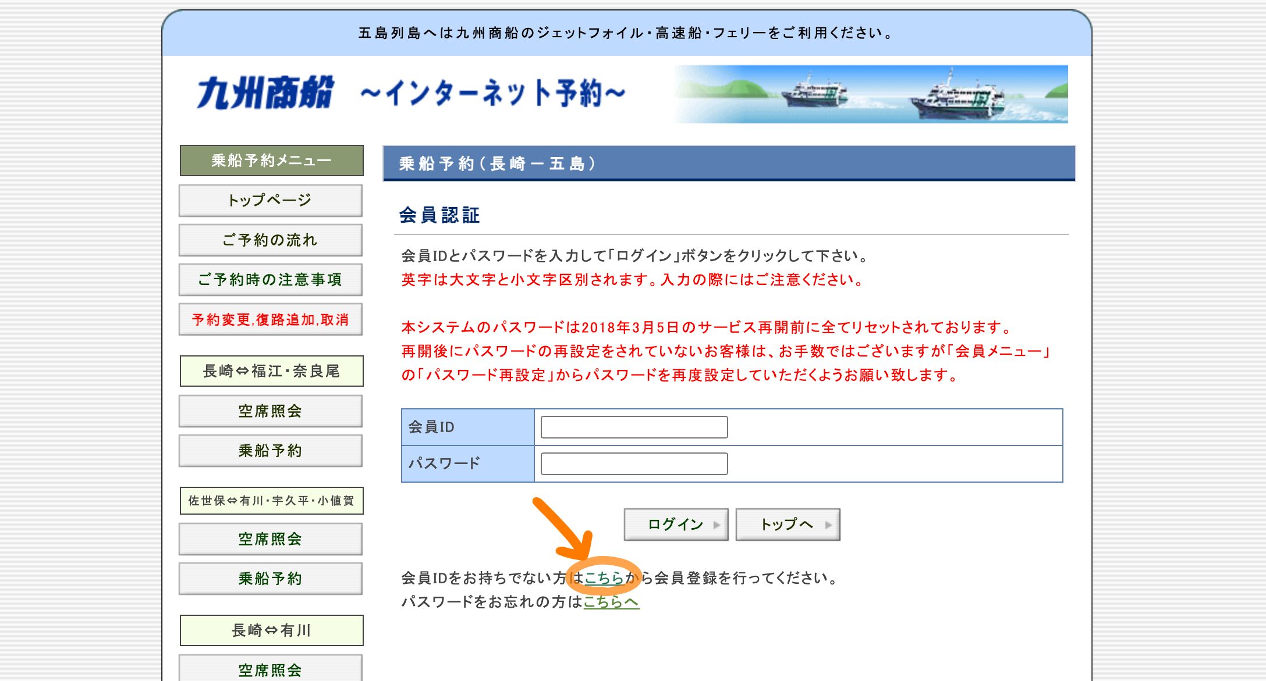The width and height of the screenshot is (1266, 681).
Task: Click 乗船予約 under 長崎⇔福江・奈良尾
Action: tap(271, 451)
